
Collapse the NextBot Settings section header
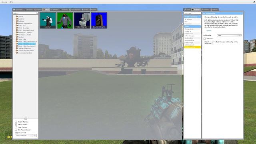(192, 17)
